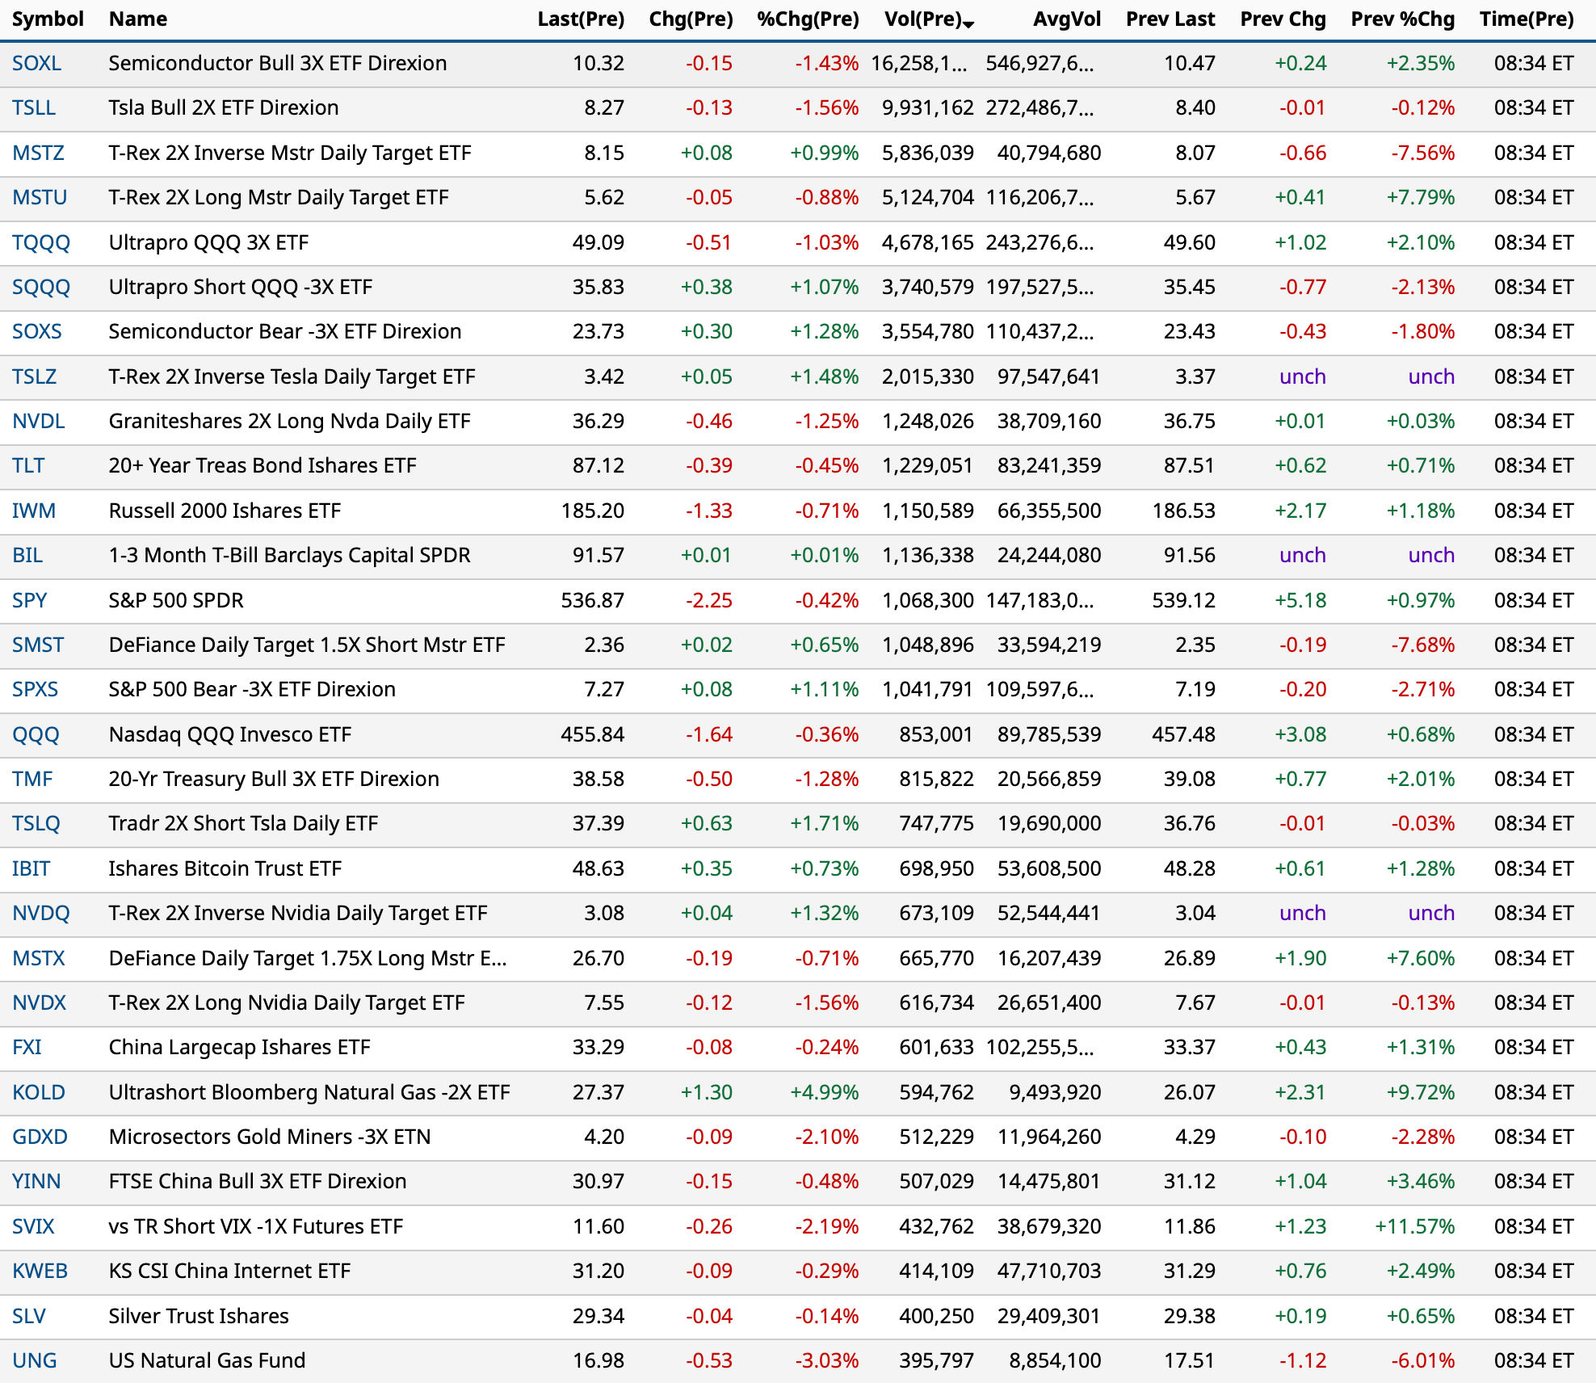Screen dimensions: 1596x1383
Task: Open the SOXL symbol link
Action: (36, 63)
